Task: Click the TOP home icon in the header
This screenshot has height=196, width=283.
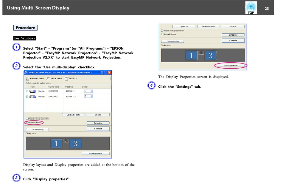Action: coord(251,8)
